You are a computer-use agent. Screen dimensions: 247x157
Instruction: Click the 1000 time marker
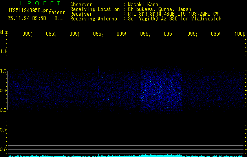240,34
